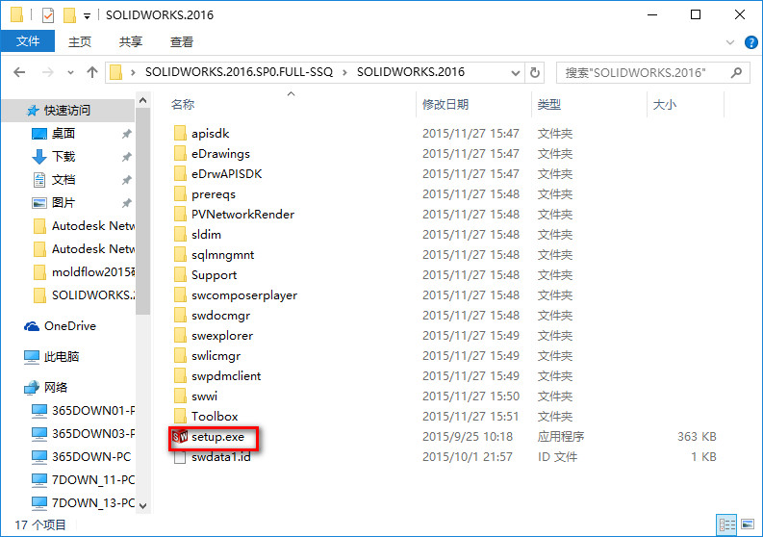The width and height of the screenshot is (763, 537).
Task: Open the OneDrive cloud item
Action: [60, 325]
